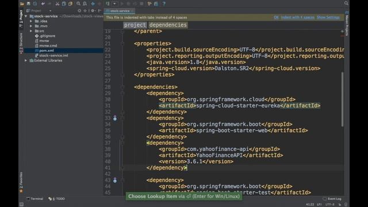Click the Open folder toolbar icon
The width and height of the screenshot is (368, 207).
coord(22,3)
